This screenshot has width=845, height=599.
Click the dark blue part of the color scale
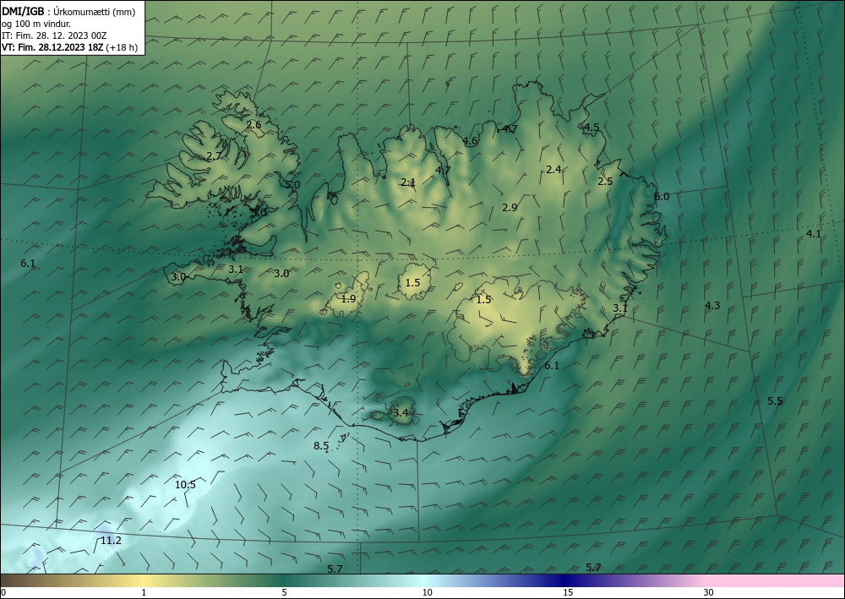(x=563, y=580)
